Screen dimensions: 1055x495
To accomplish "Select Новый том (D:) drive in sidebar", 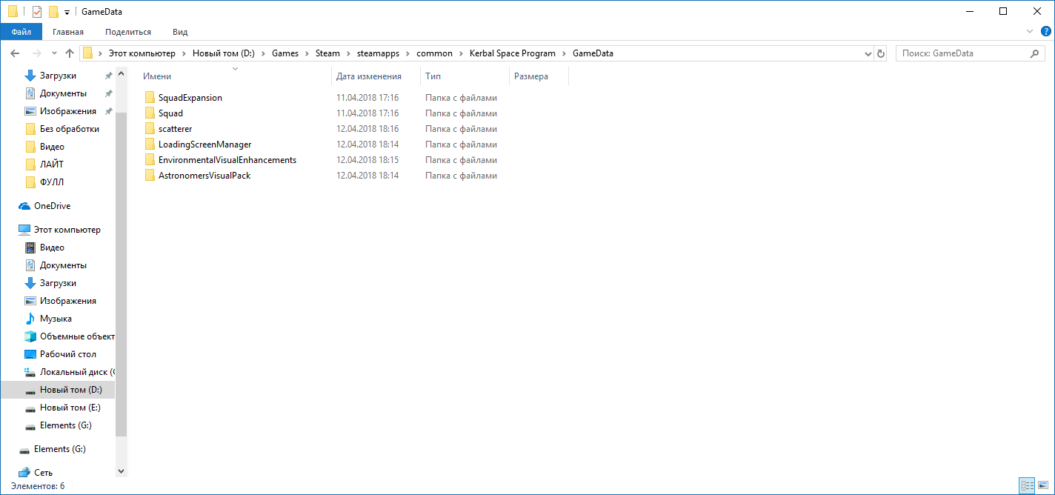I will pyautogui.click(x=71, y=390).
